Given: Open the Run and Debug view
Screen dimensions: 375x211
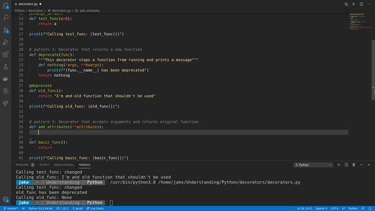Looking at the screenshot, I should 6,42.
